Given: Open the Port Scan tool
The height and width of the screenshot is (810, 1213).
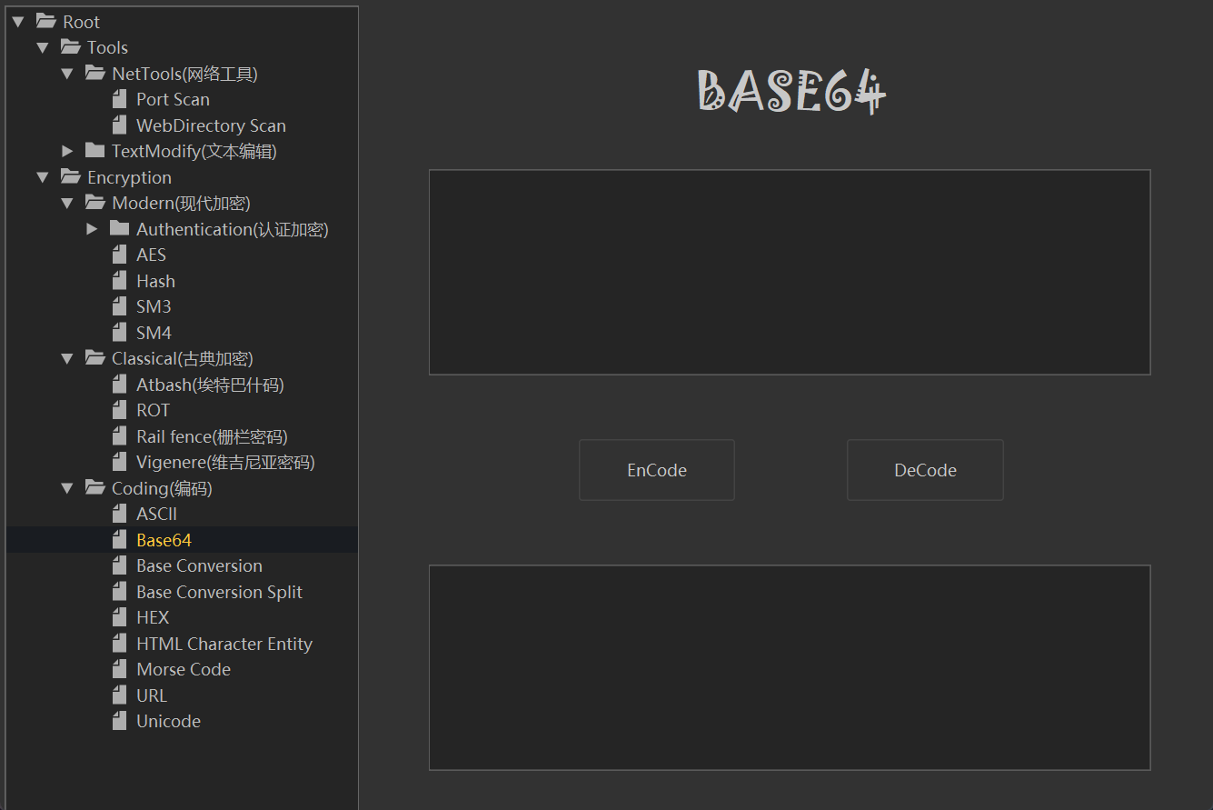Looking at the screenshot, I should [x=173, y=99].
